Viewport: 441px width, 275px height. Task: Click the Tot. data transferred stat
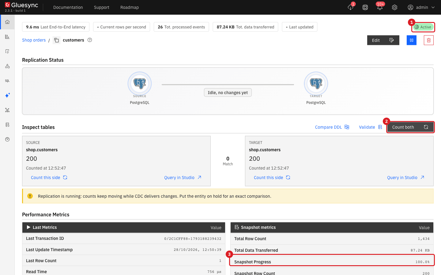pyautogui.click(x=245, y=27)
